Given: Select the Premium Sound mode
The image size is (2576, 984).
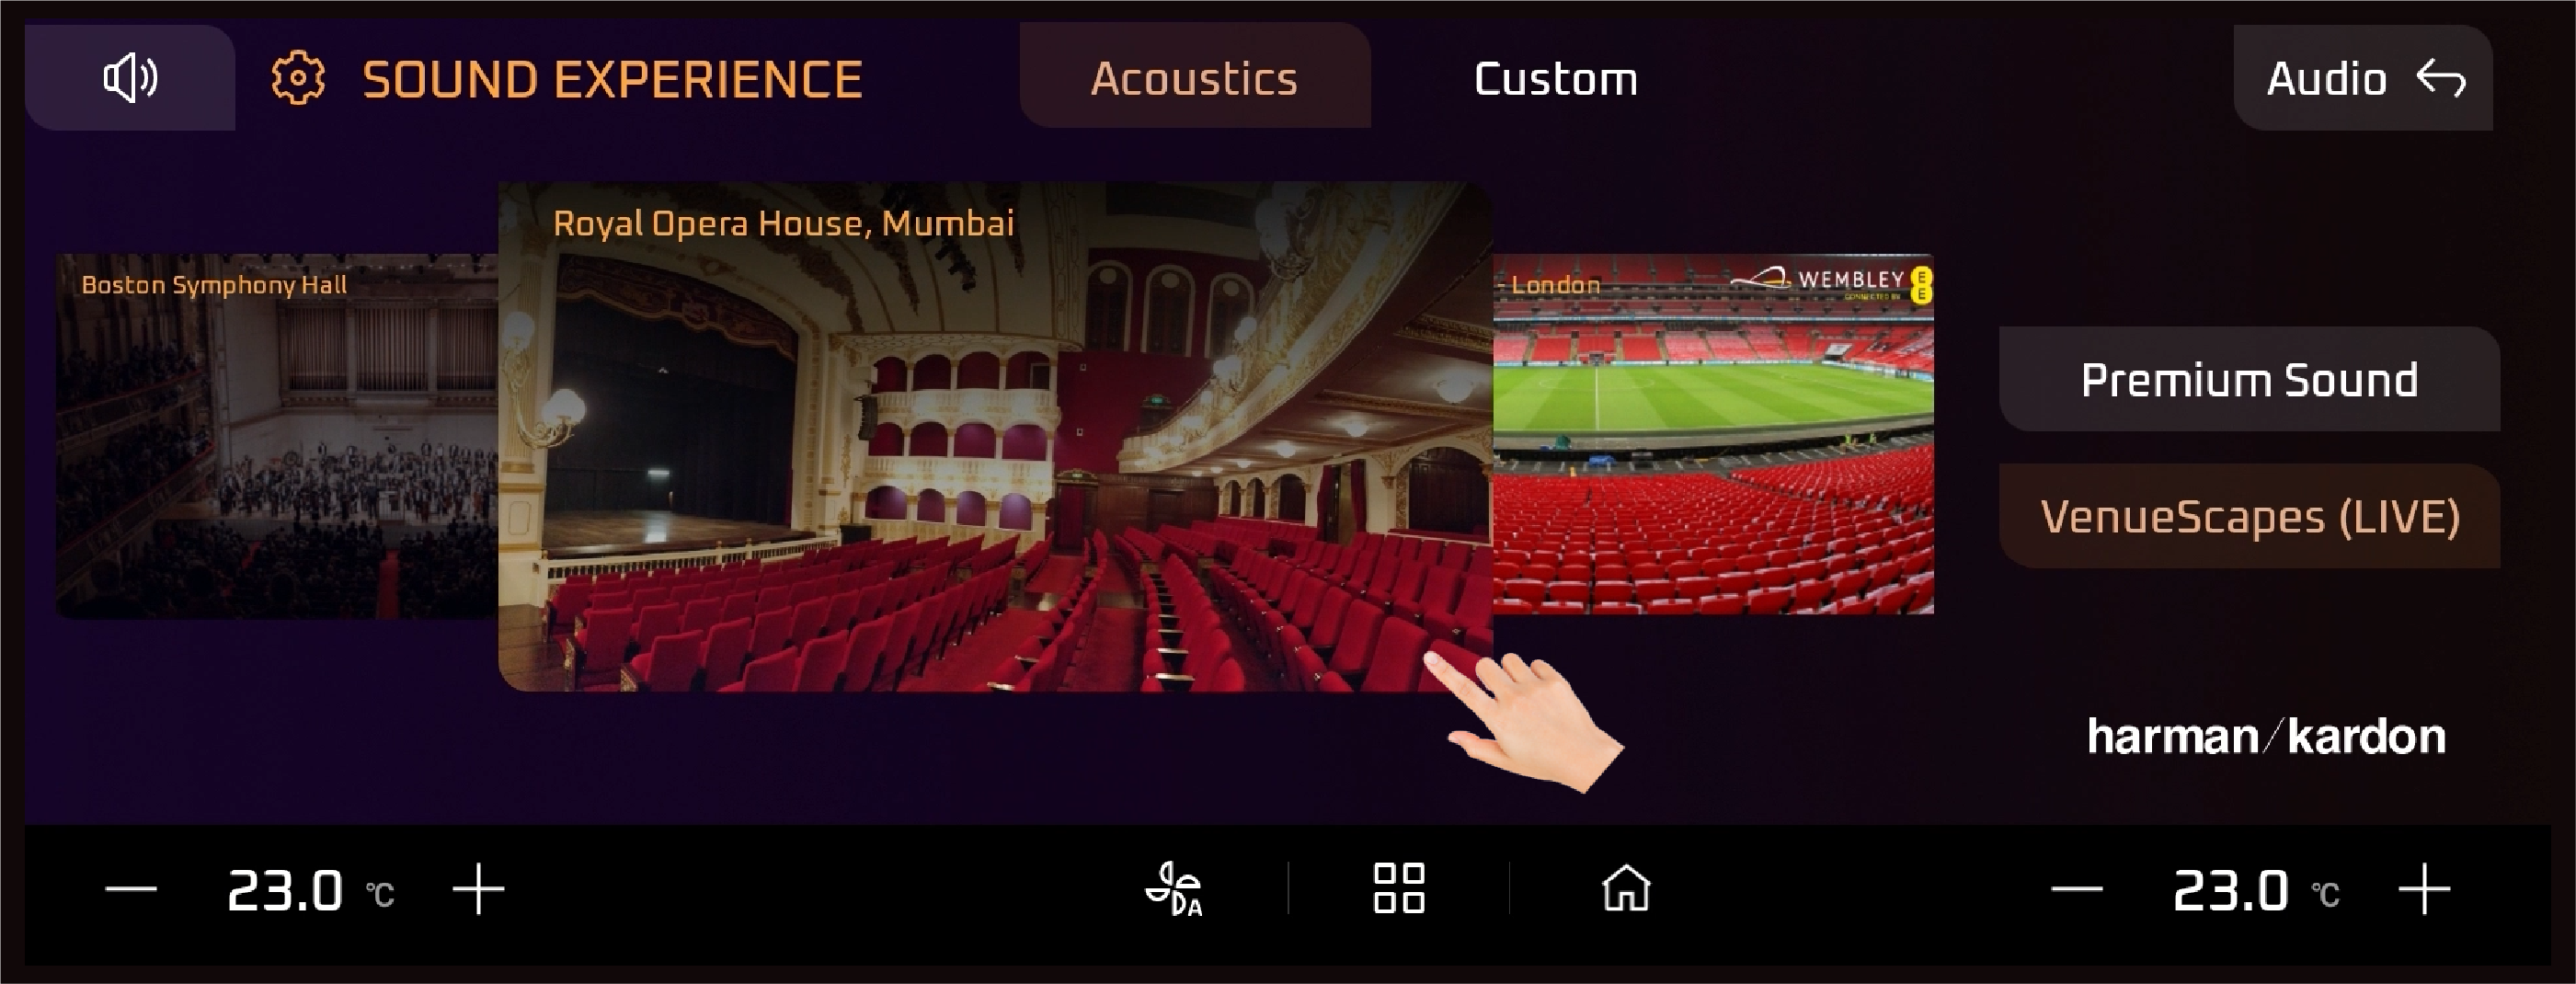Looking at the screenshot, I should 2249,379.
